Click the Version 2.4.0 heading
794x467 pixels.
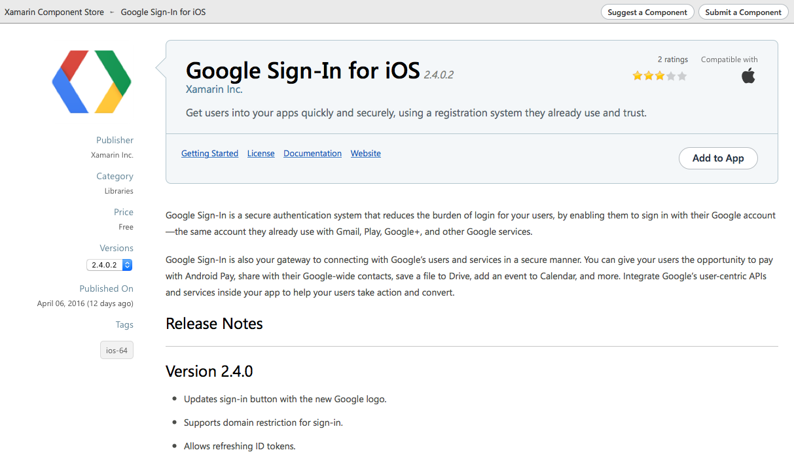[209, 372]
